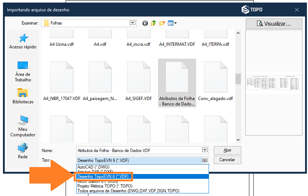Viewport: 308px width, 196px height.
Task: Click the file list scroll down arrow
Action: [238, 140]
